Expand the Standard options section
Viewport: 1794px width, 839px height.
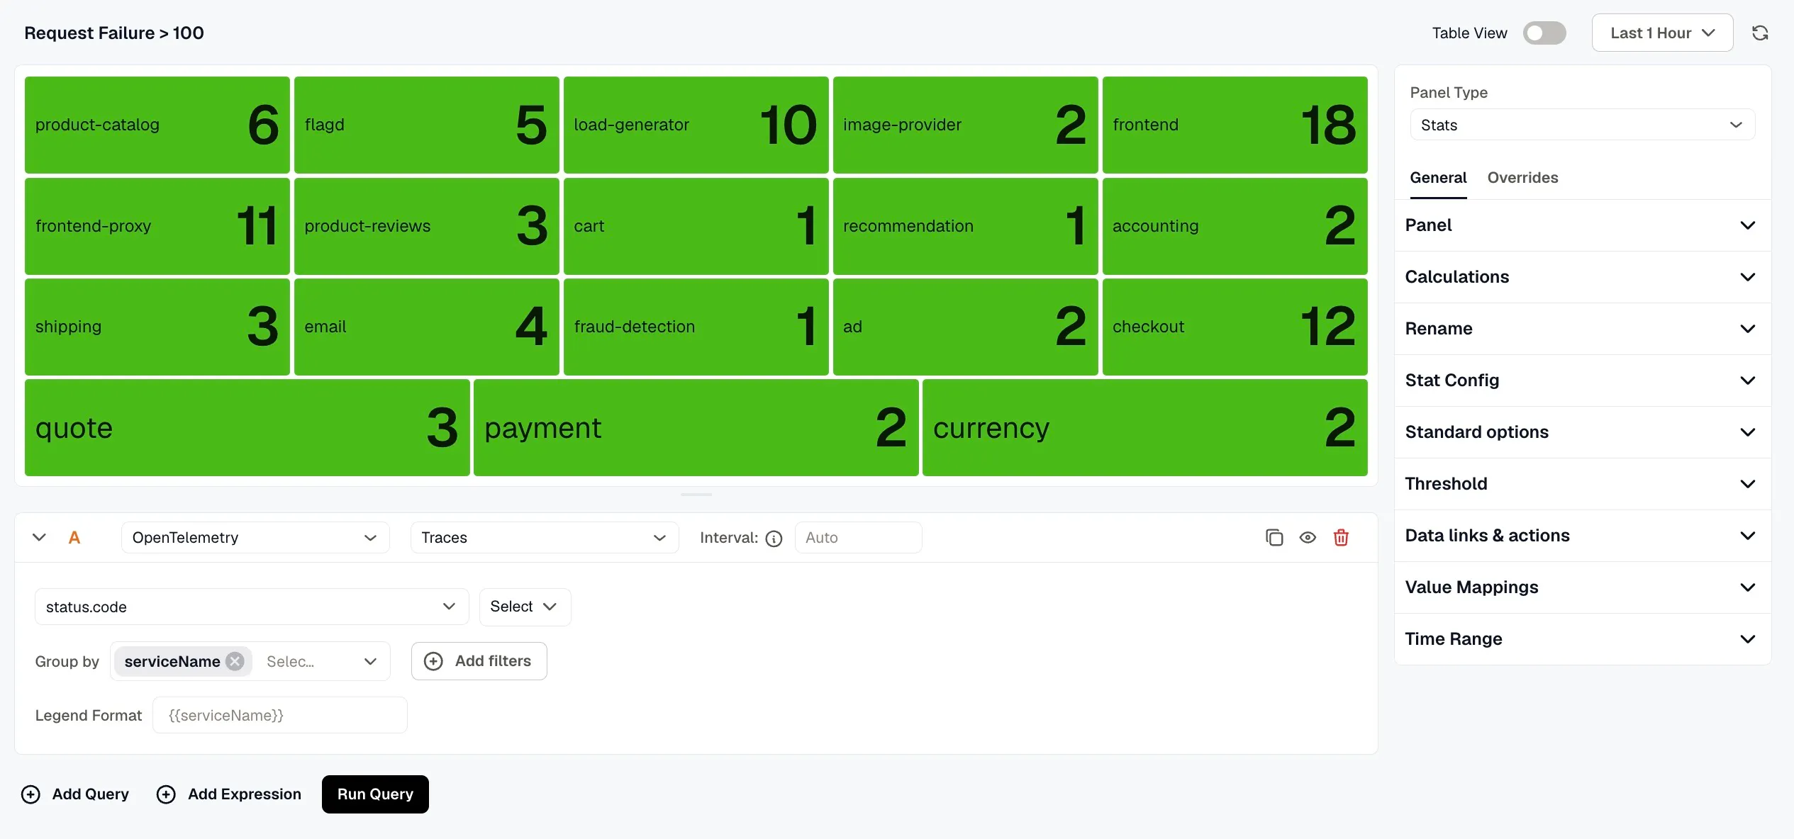1582,432
